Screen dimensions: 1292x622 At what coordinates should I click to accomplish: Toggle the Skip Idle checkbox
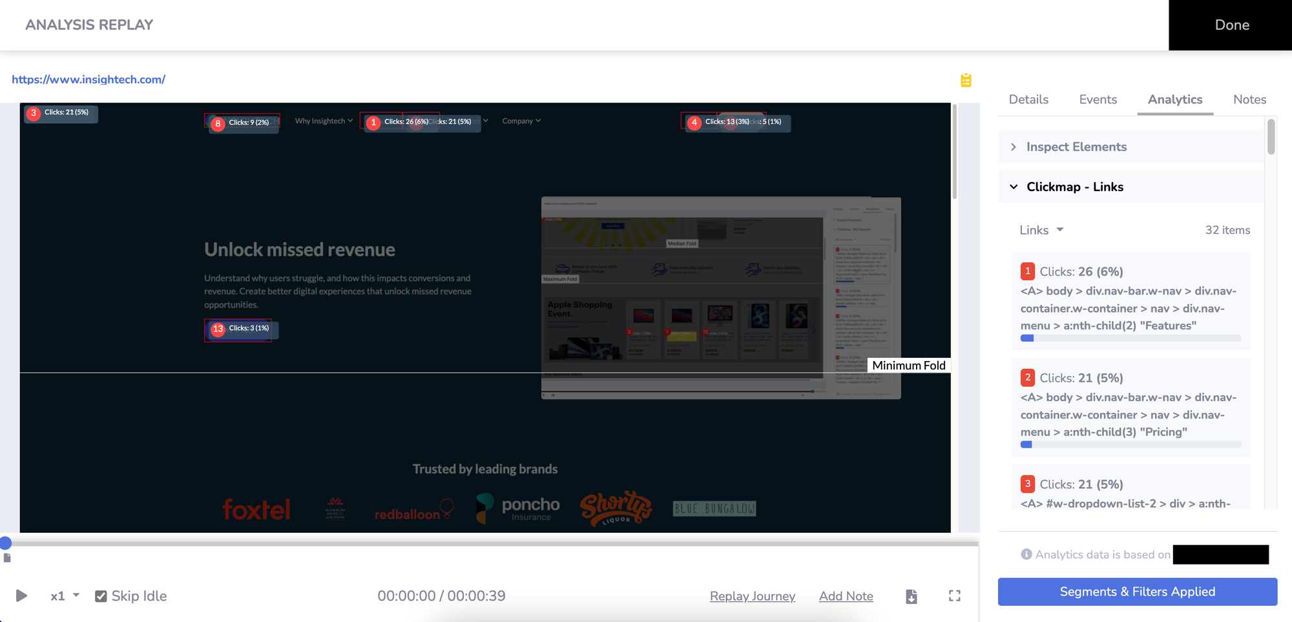101,596
